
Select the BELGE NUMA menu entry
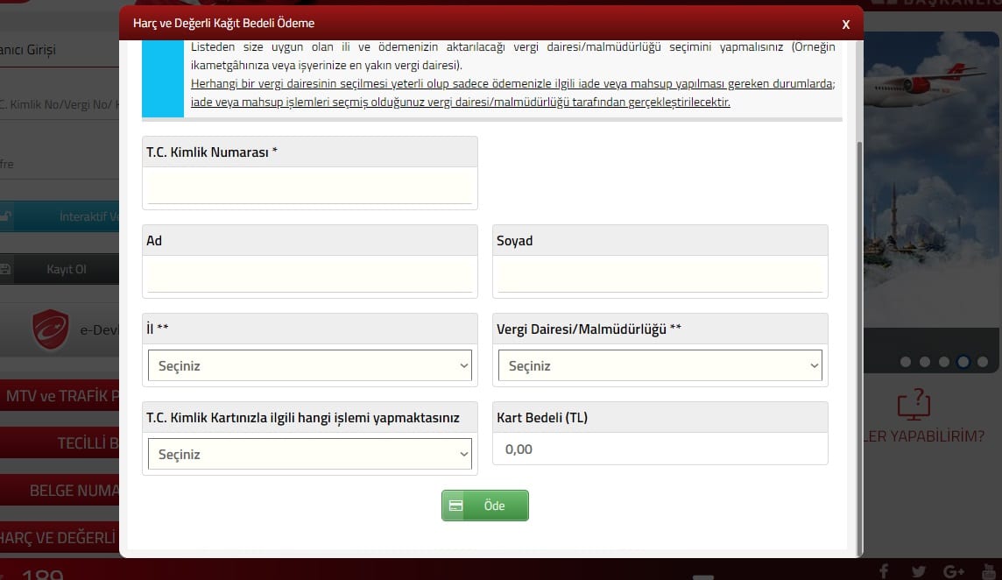point(60,490)
